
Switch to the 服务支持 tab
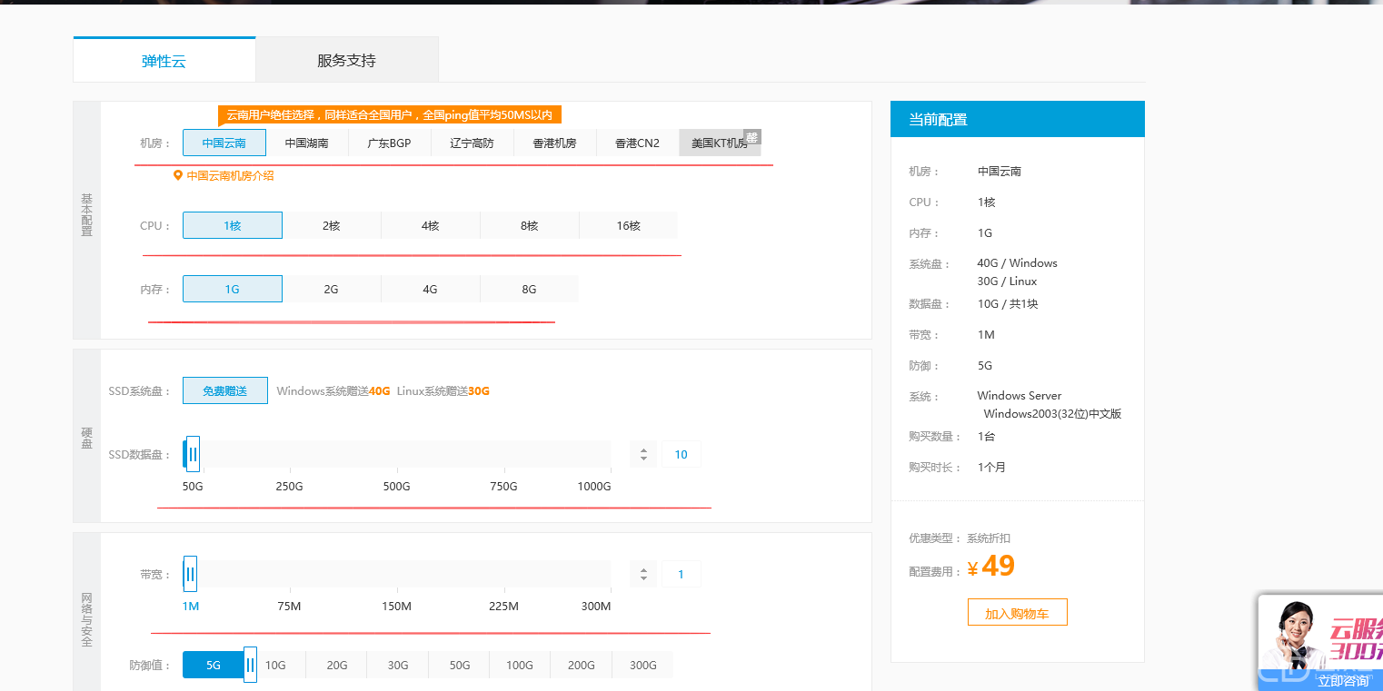[x=346, y=60]
